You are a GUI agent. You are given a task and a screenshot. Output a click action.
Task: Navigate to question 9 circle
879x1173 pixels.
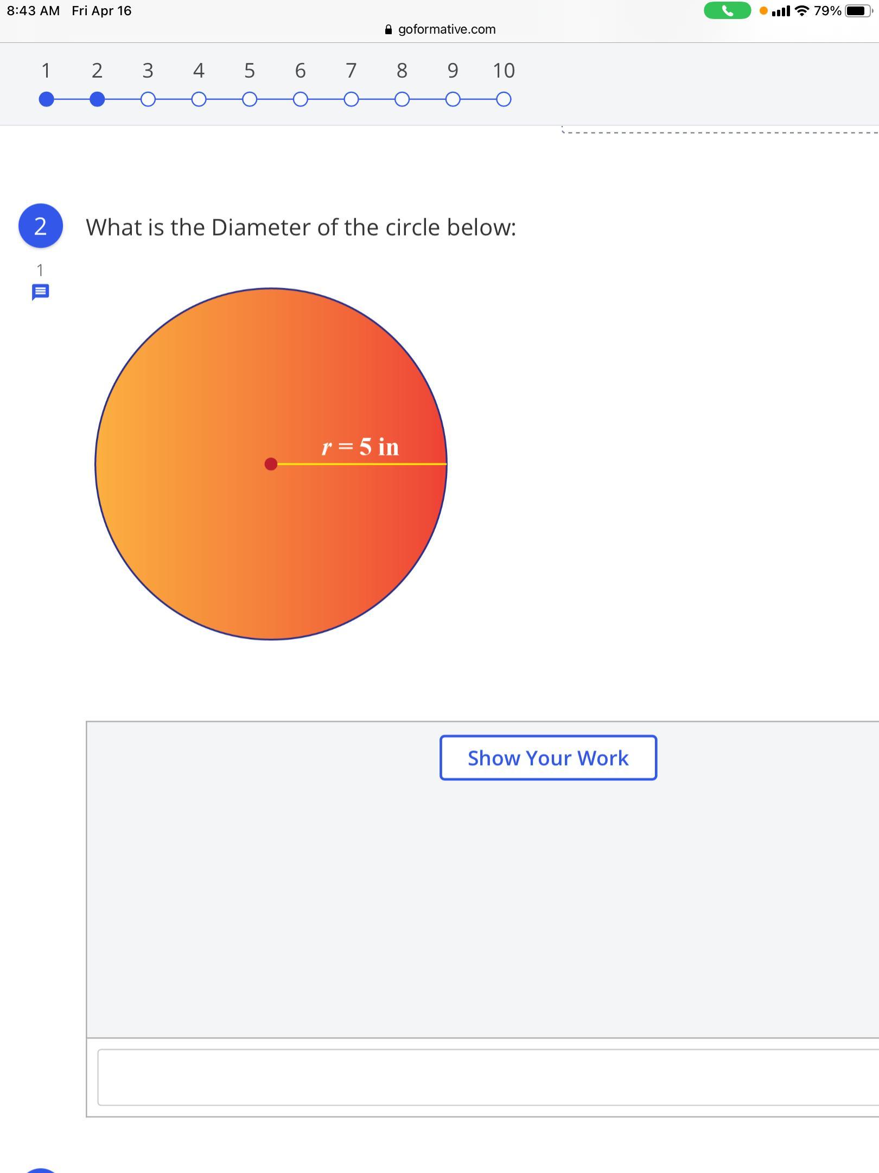click(x=453, y=99)
